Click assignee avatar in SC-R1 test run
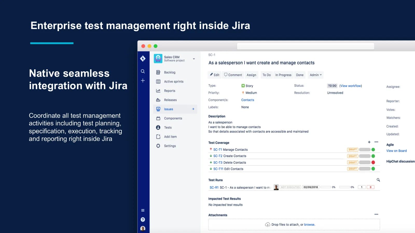The image size is (415, 233). click(276, 187)
